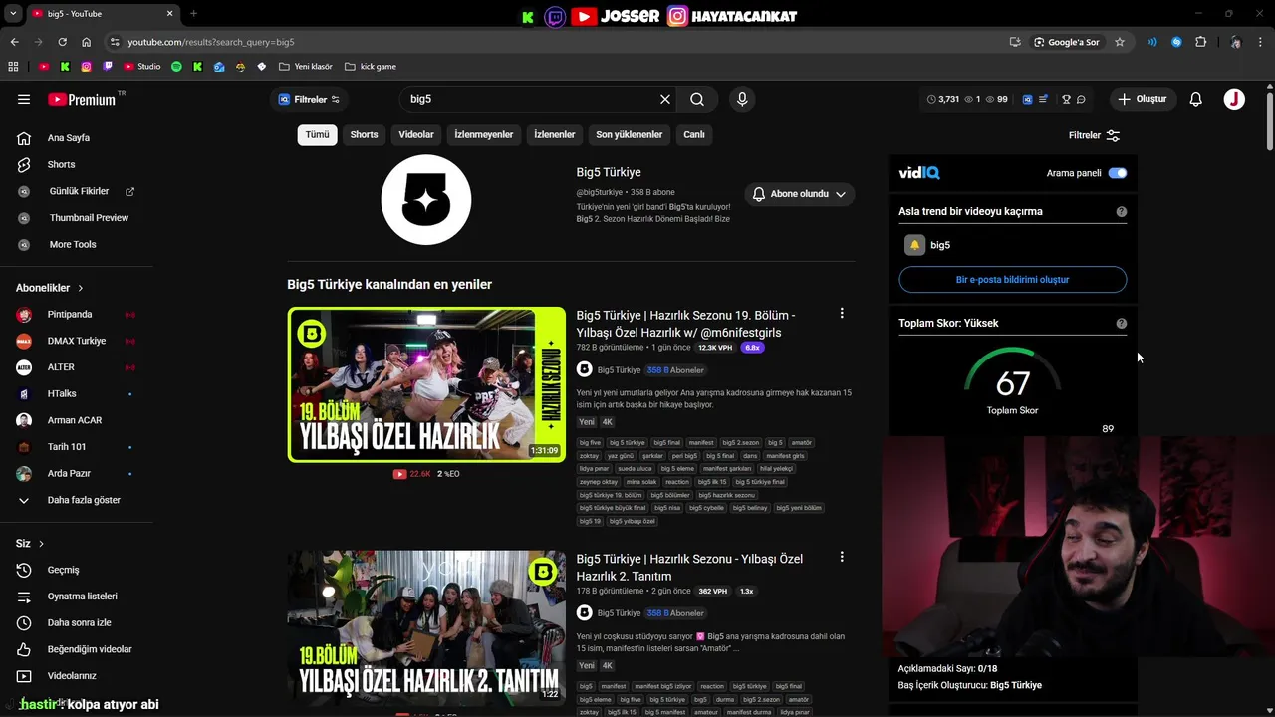The width and height of the screenshot is (1275, 717).
Task: Open help icon next to Toplam Skor
Action: point(1122,324)
